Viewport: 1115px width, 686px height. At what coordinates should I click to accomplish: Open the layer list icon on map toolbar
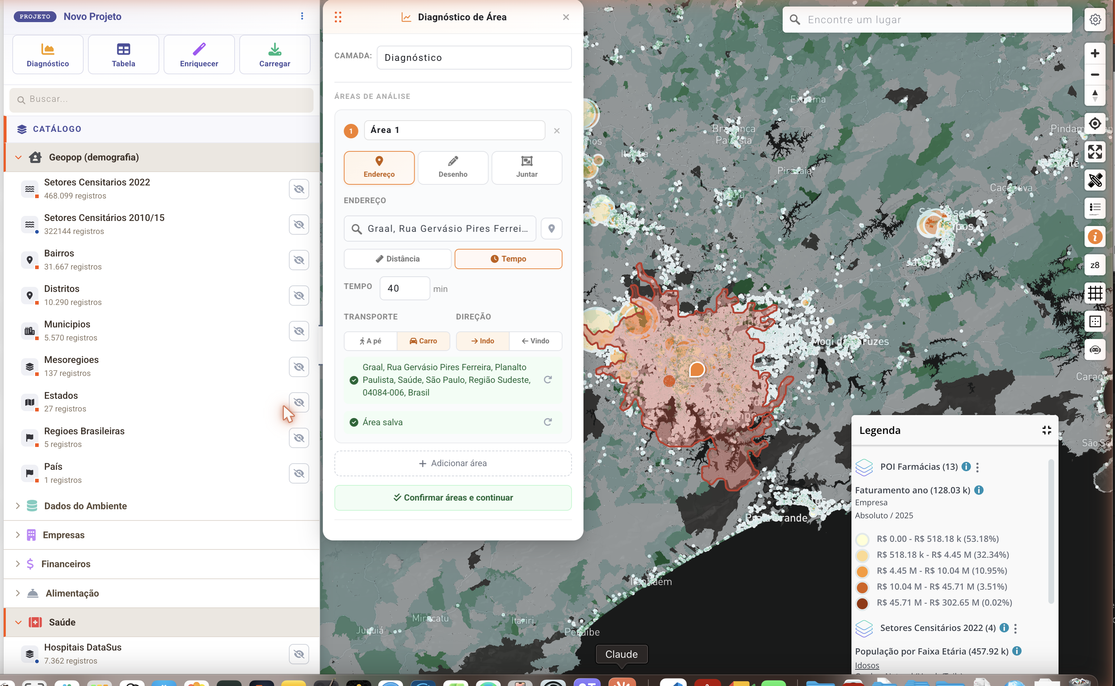[1095, 208]
